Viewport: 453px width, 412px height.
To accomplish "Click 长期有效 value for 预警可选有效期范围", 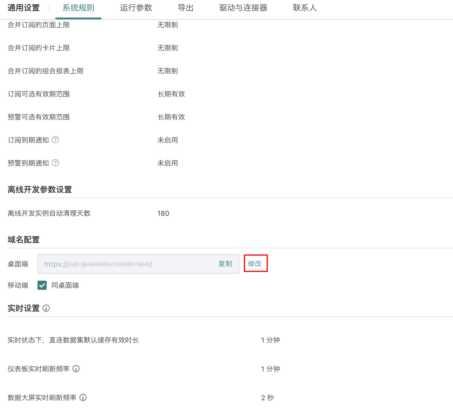I will 171,117.
